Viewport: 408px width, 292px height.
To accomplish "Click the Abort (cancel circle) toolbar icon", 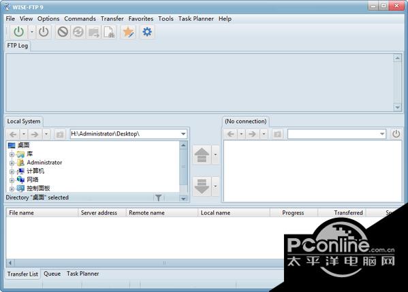I will 63,32.
